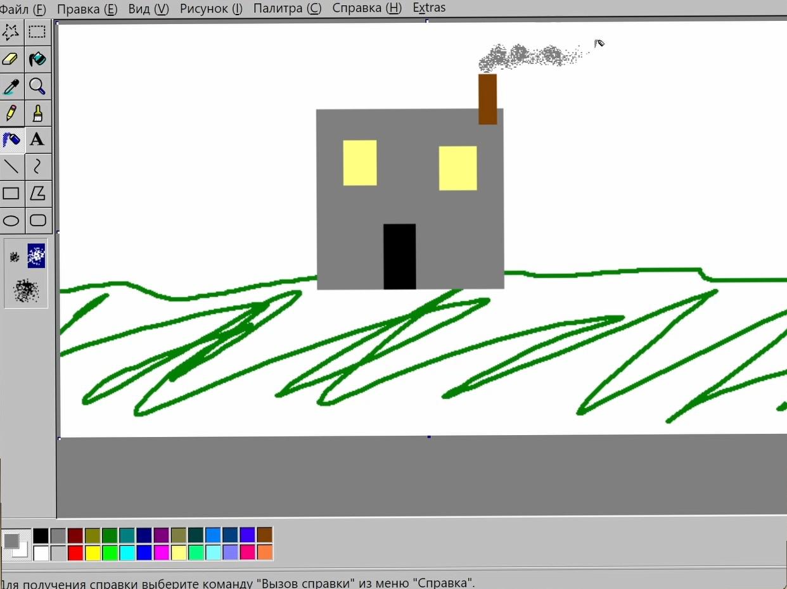Pick the magenta palette swatch
Viewport: 787px width, 589px height.
162,552
